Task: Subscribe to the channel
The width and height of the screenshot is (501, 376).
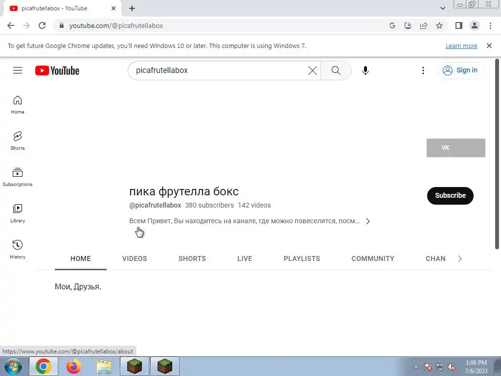Action: [x=450, y=195]
